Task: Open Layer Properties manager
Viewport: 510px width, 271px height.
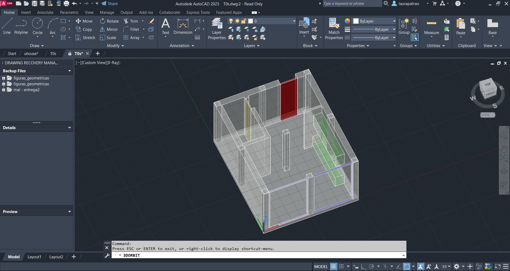Action: (217, 29)
